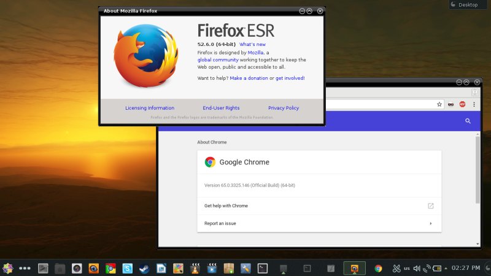Open the global community link
Image resolution: width=491 pixels, height=276 pixels.
pyautogui.click(x=218, y=59)
